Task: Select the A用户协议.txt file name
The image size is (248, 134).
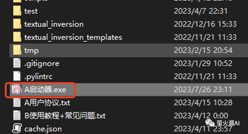Action: point(47,103)
